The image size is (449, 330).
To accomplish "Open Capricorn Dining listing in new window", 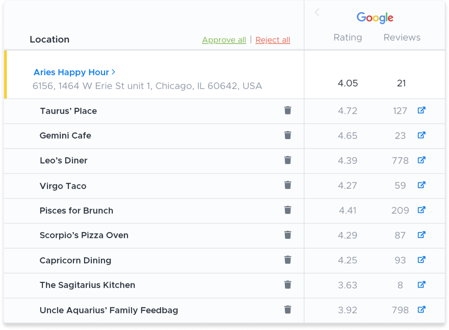I will click(421, 260).
